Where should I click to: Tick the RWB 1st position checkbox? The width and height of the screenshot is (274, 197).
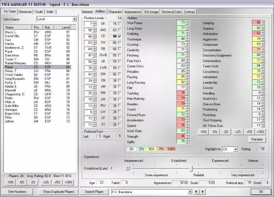point(119,55)
